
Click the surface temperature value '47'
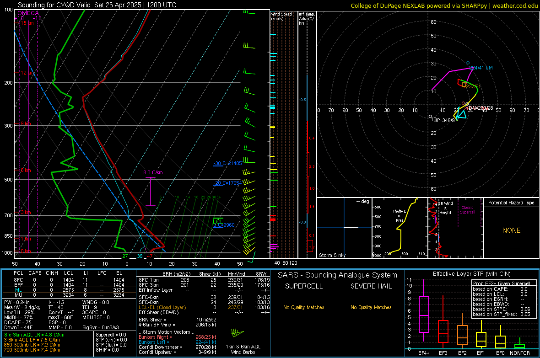[x=150, y=256]
